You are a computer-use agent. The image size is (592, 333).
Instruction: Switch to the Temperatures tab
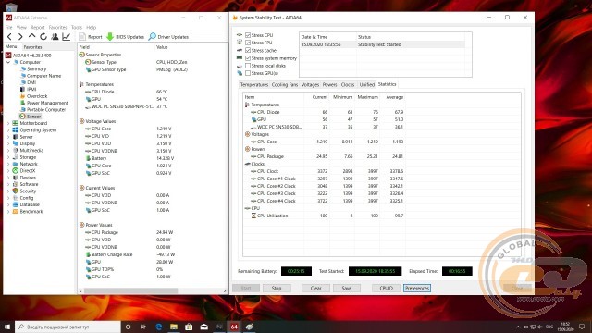tap(254, 84)
